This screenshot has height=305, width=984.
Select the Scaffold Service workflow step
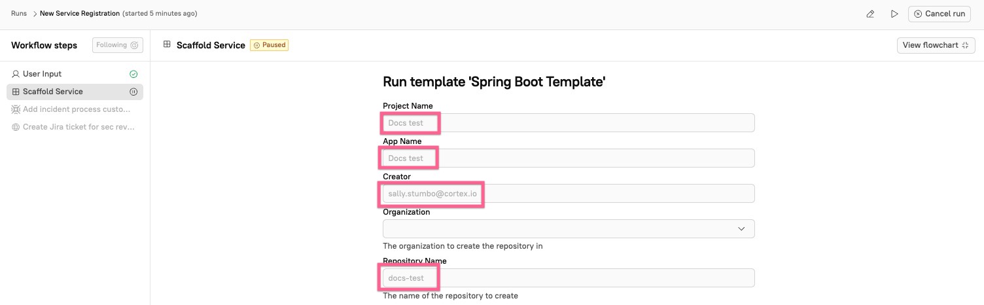(x=53, y=92)
